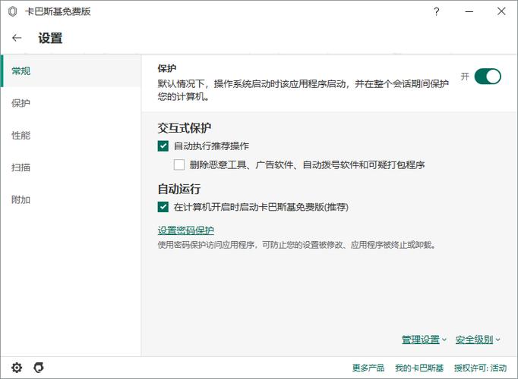Check 删除恶意工具、广告软件 checkbox
This screenshot has width=518, height=379.
(179, 164)
